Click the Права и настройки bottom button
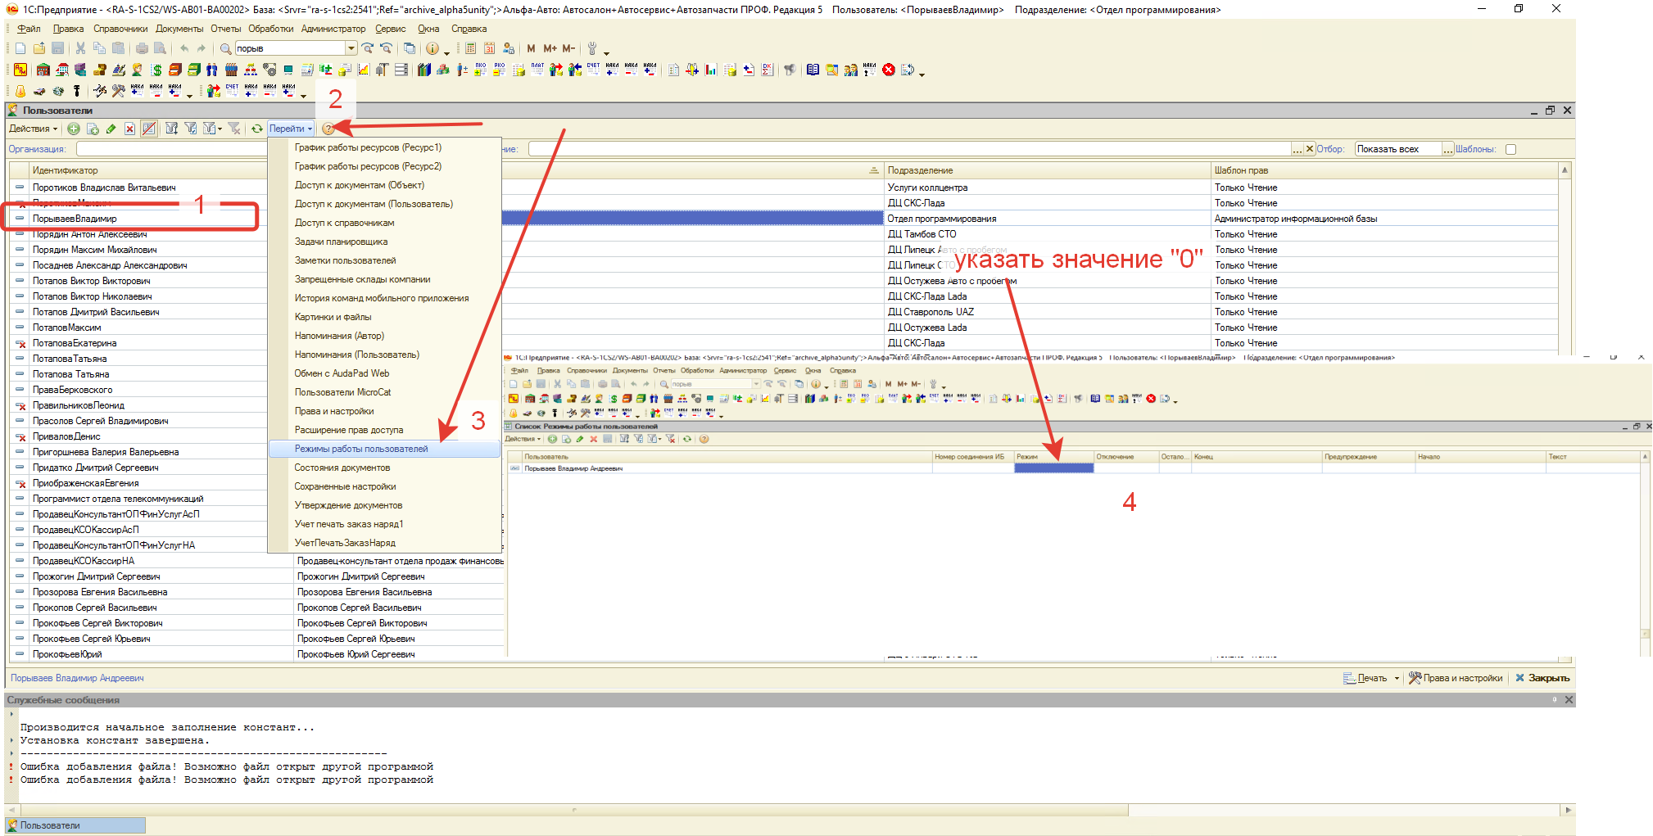 click(1456, 678)
